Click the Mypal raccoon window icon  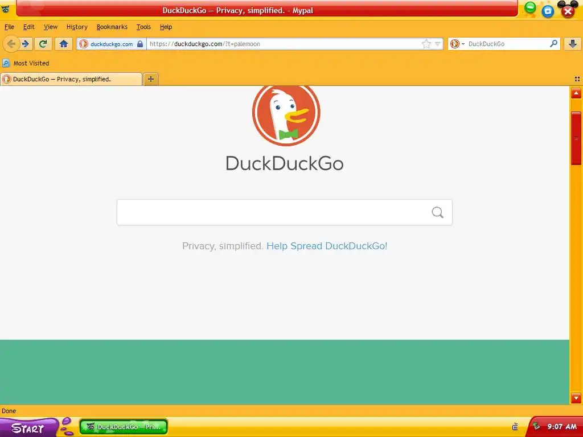(5, 9)
